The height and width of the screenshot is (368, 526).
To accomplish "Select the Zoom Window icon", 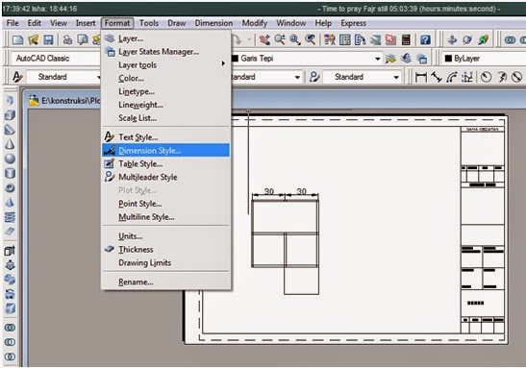I will [295, 40].
